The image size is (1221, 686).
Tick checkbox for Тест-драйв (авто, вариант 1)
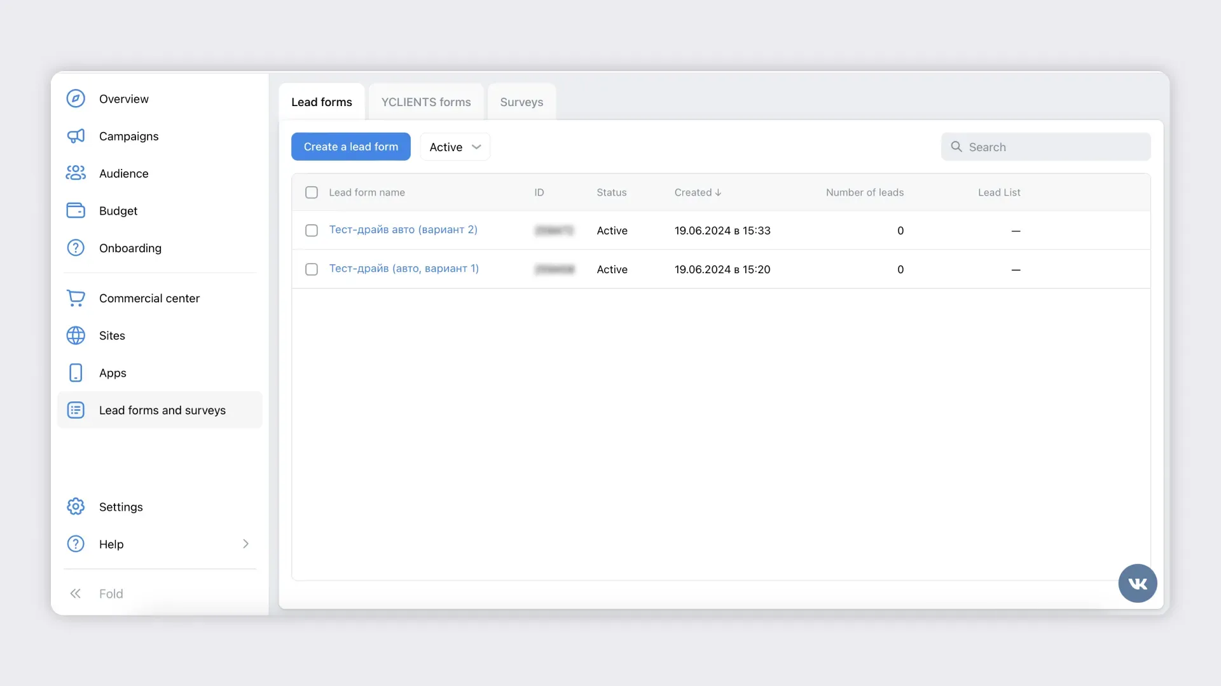(x=312, y=269)
